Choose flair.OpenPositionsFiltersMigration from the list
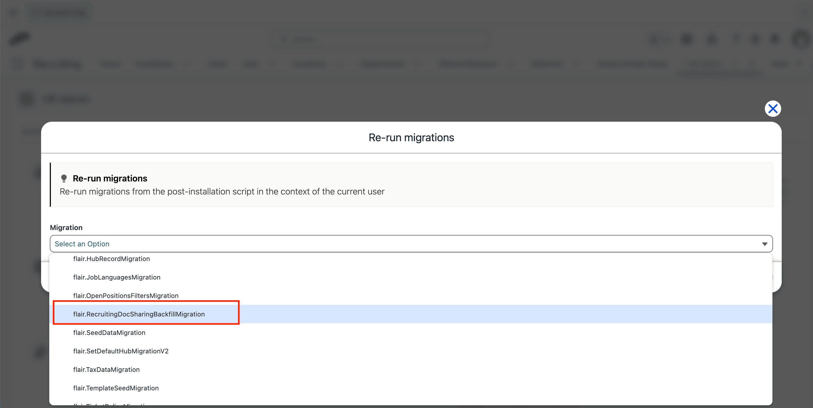This screenshot has width=813, height=408. coord(411,296)
